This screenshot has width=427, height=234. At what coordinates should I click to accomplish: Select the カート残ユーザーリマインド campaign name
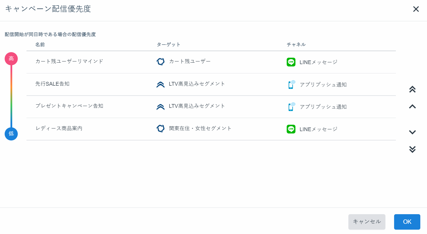(x=69, y=61)
